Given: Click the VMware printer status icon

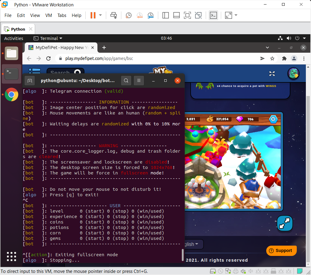Looking at the screenshot, I should coord(236,271).
